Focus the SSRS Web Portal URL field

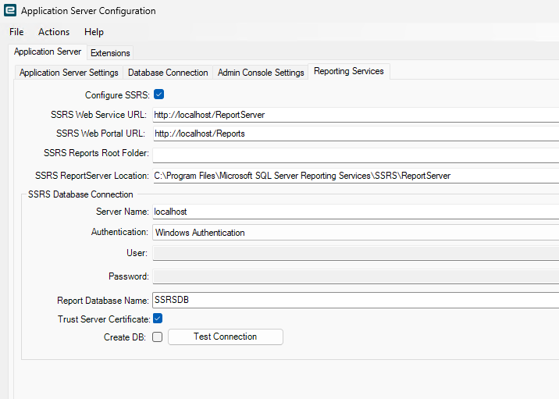click(355, 134)
